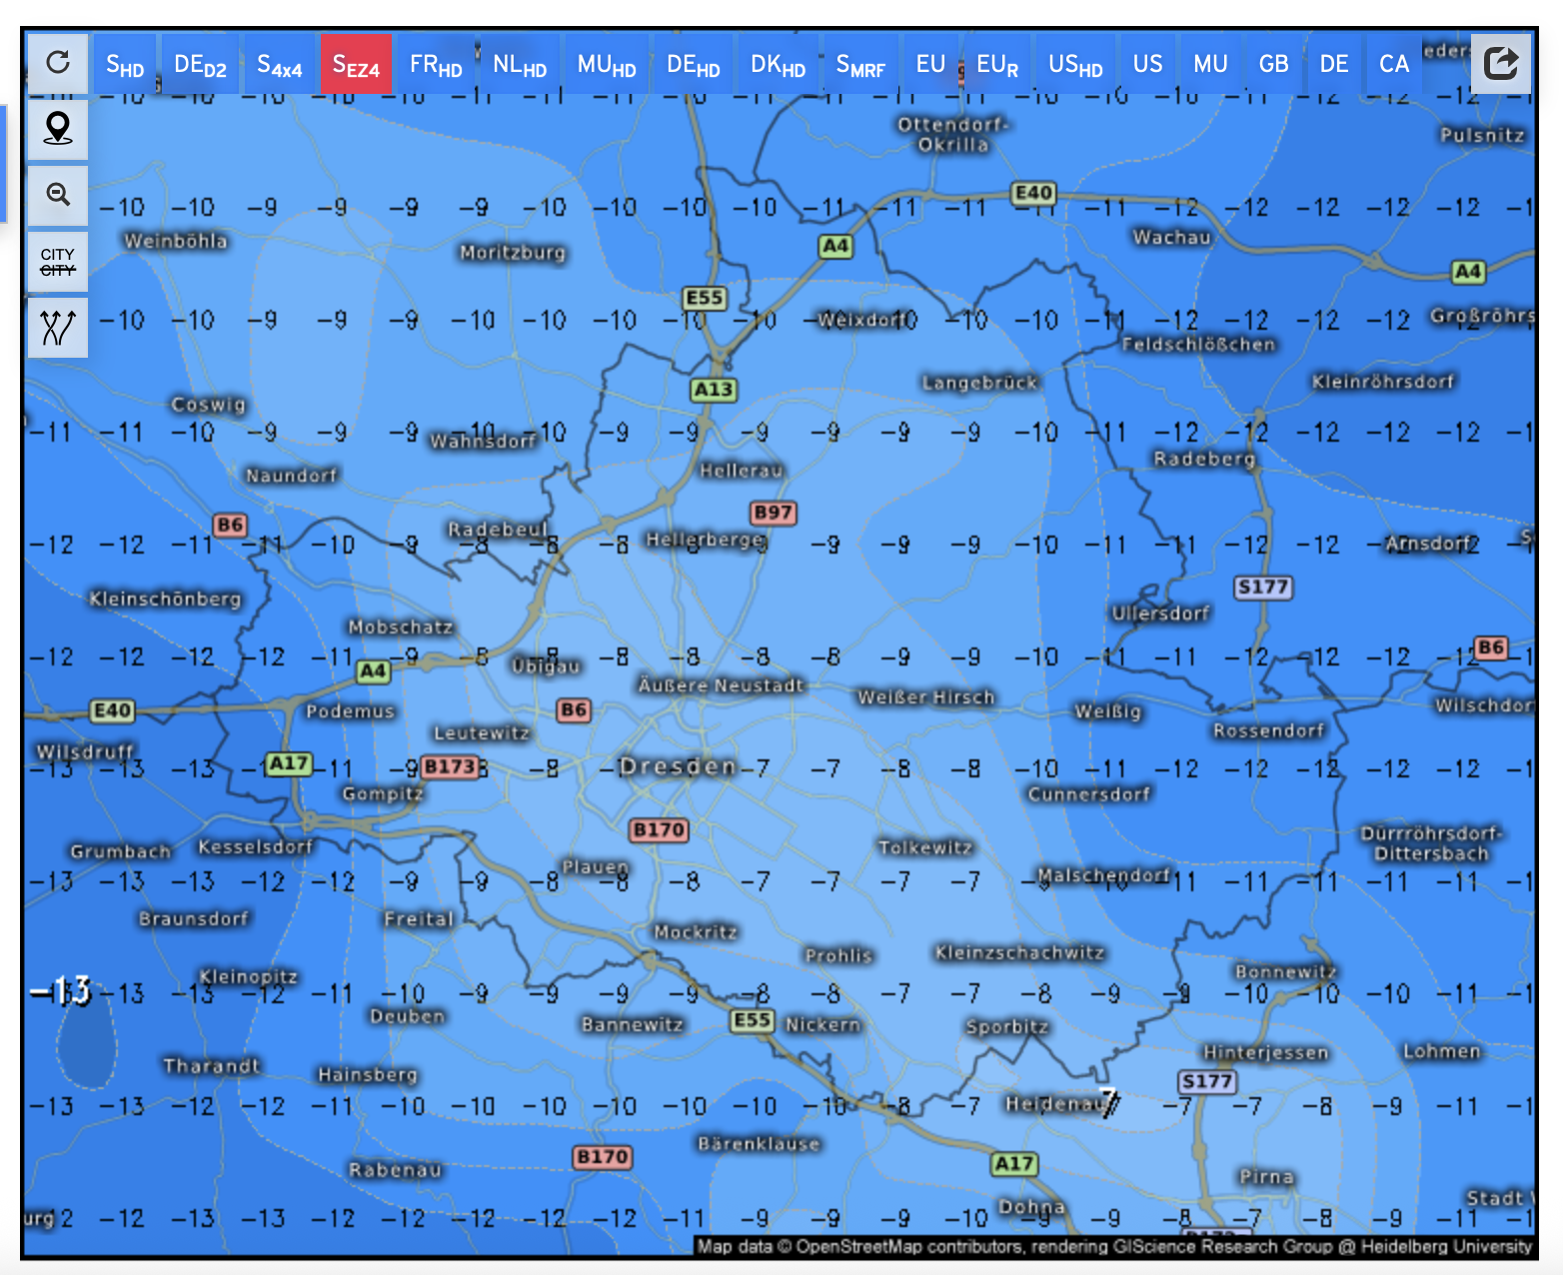This screenshot has width=1563, height=1275.
Task: Select the S 4x4 model tab
Action: [x=279, y=65]
